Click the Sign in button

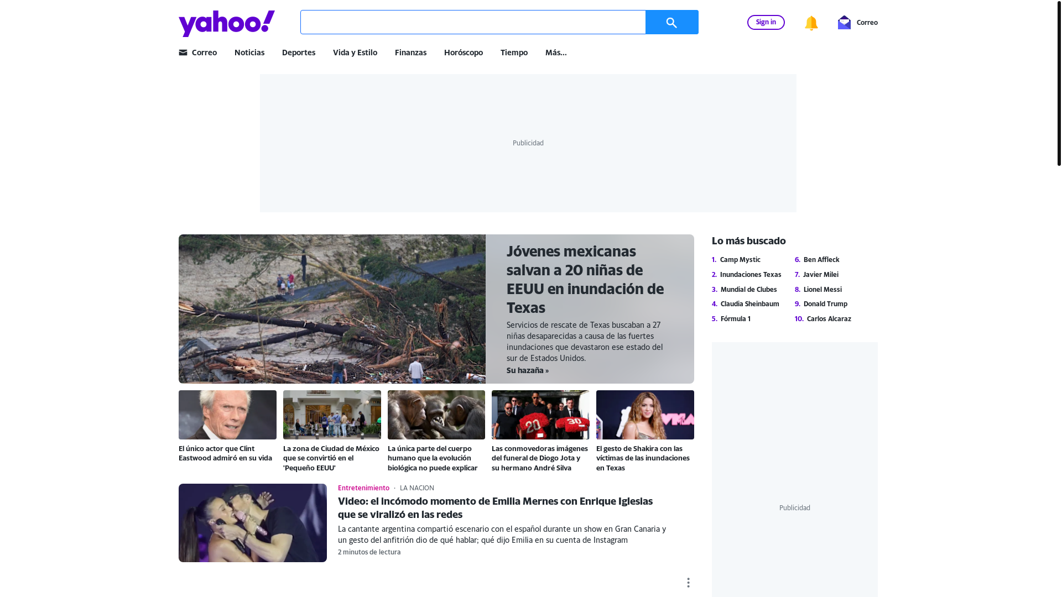coord(766,22)
